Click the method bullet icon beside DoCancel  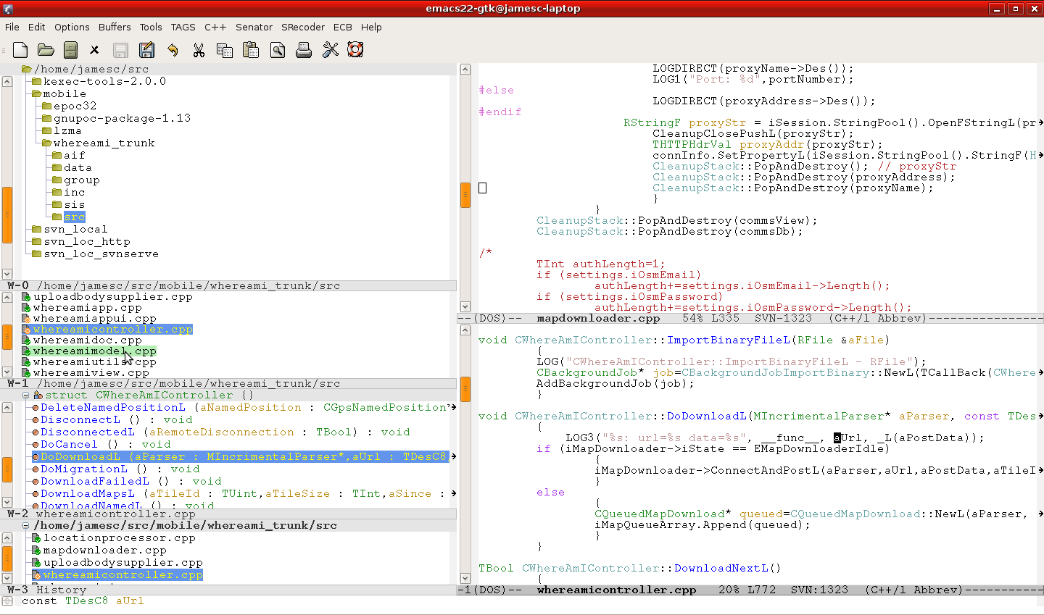tap(35, 444)
